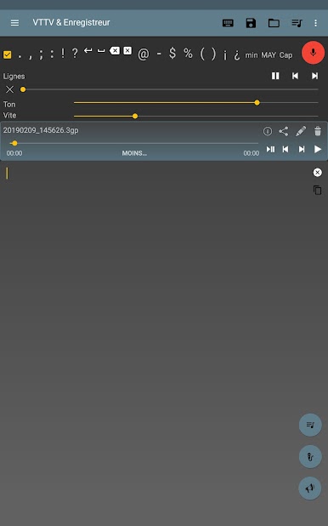Screen dimensions: 328x526
Task: Toggle the min lowercase mode
Action: (x=252, y=55)
